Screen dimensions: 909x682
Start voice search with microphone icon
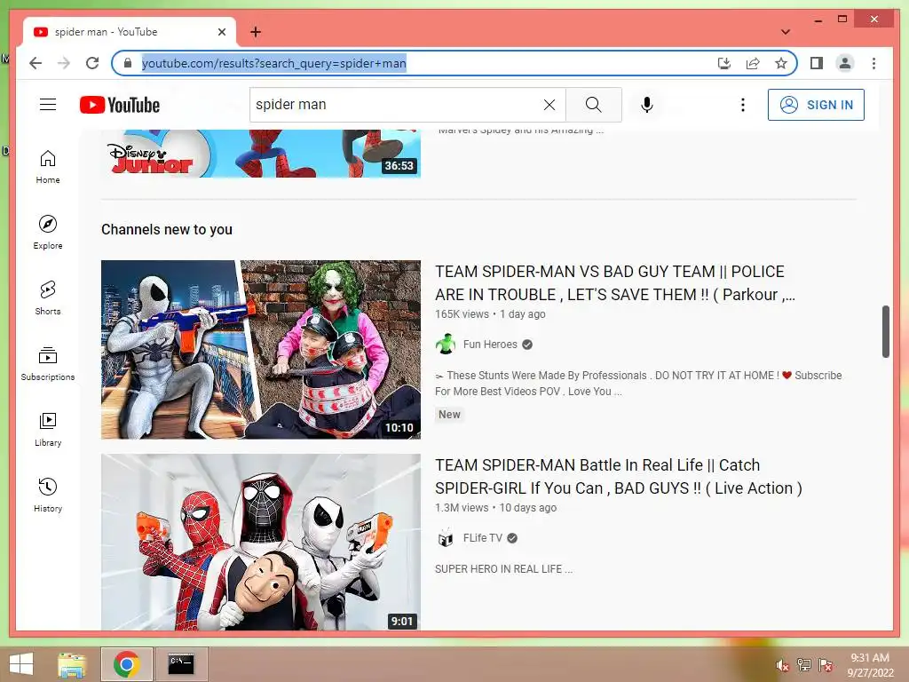(x=647, y=105)
